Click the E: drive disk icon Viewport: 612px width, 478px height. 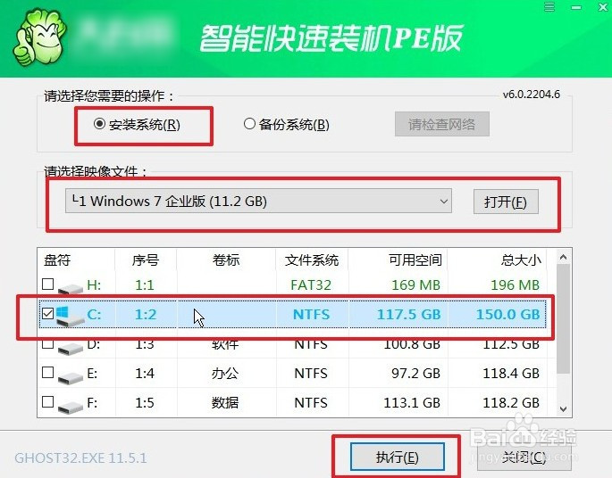point(71,377)
